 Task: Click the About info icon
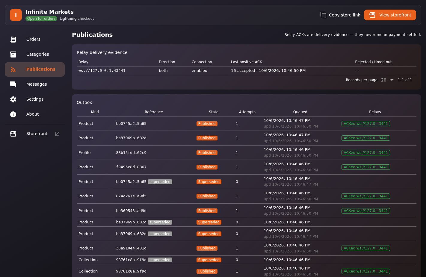tap(13, 114)
